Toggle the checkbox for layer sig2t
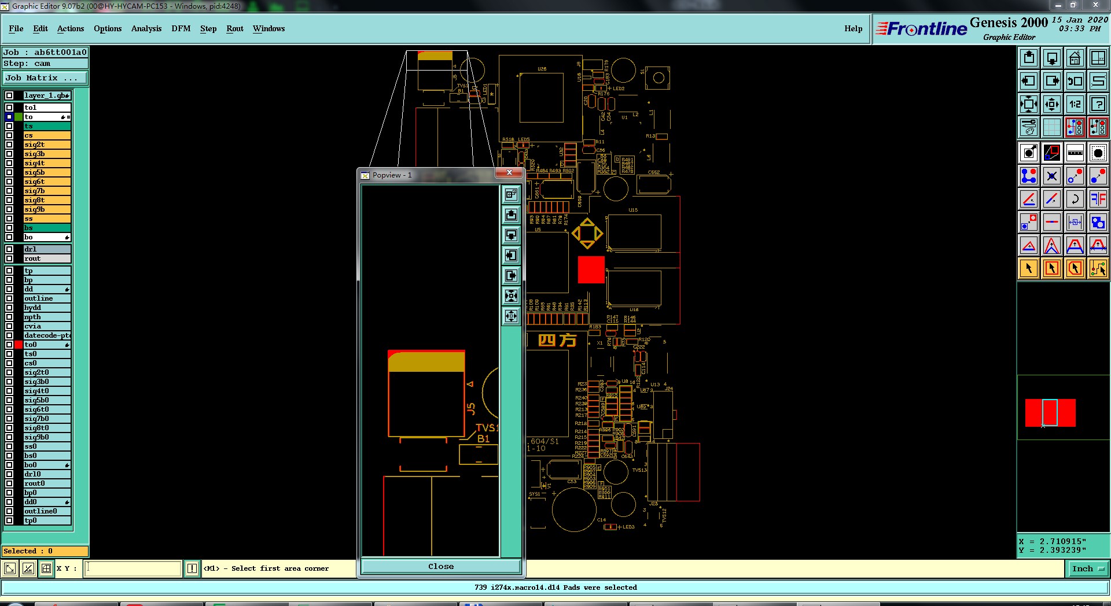Screen dimensions: 1111x606 [9, 145]
